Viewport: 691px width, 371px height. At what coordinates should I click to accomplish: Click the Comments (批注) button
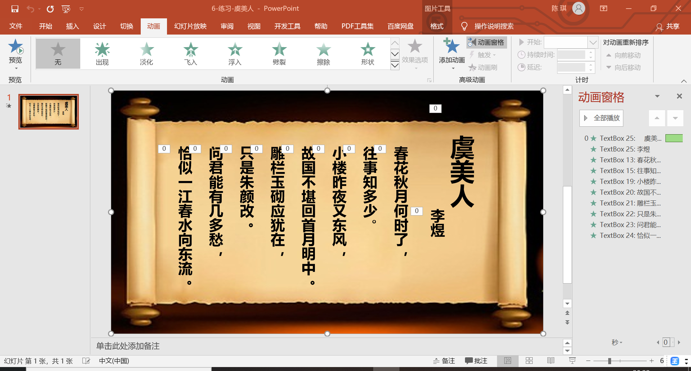pos(476,361)
